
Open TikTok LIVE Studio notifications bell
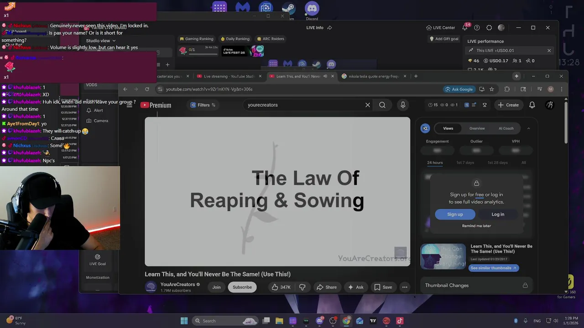click(465, 28)
